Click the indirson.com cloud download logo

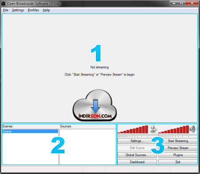[x=95, y=105]
